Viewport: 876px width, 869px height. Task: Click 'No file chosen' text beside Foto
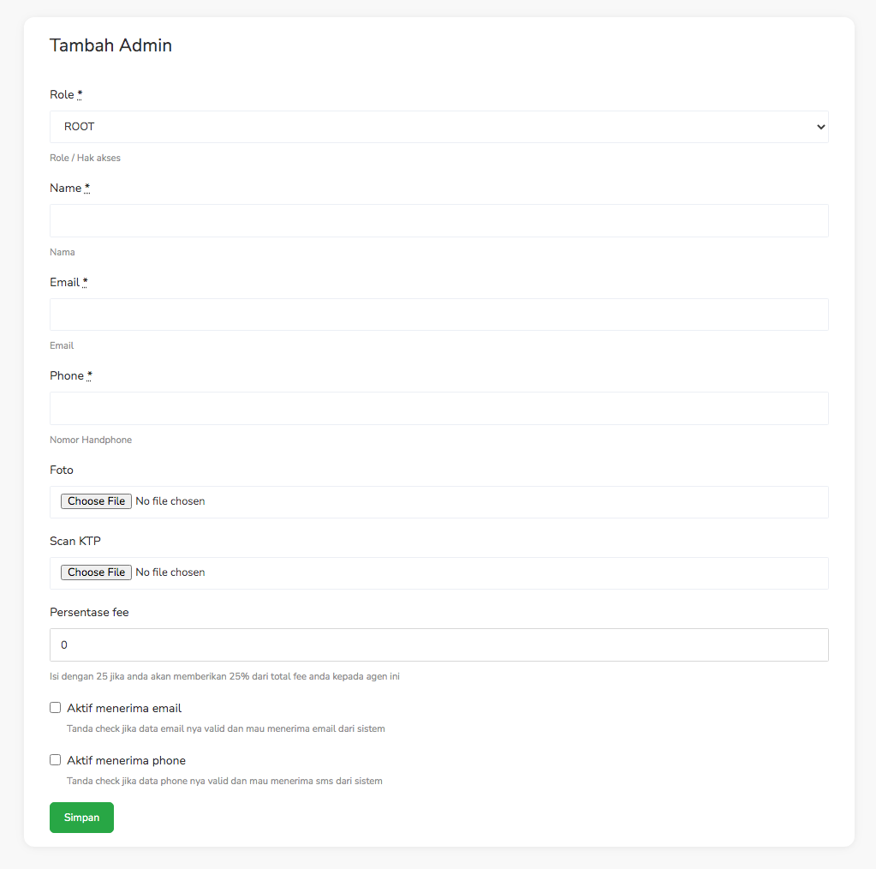170,501
